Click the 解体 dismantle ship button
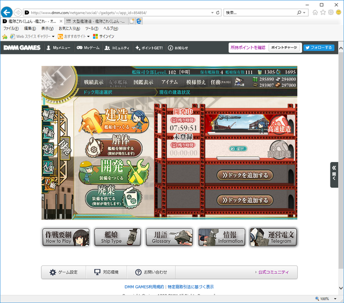The image size is (344, 303). tap(114, 146)
